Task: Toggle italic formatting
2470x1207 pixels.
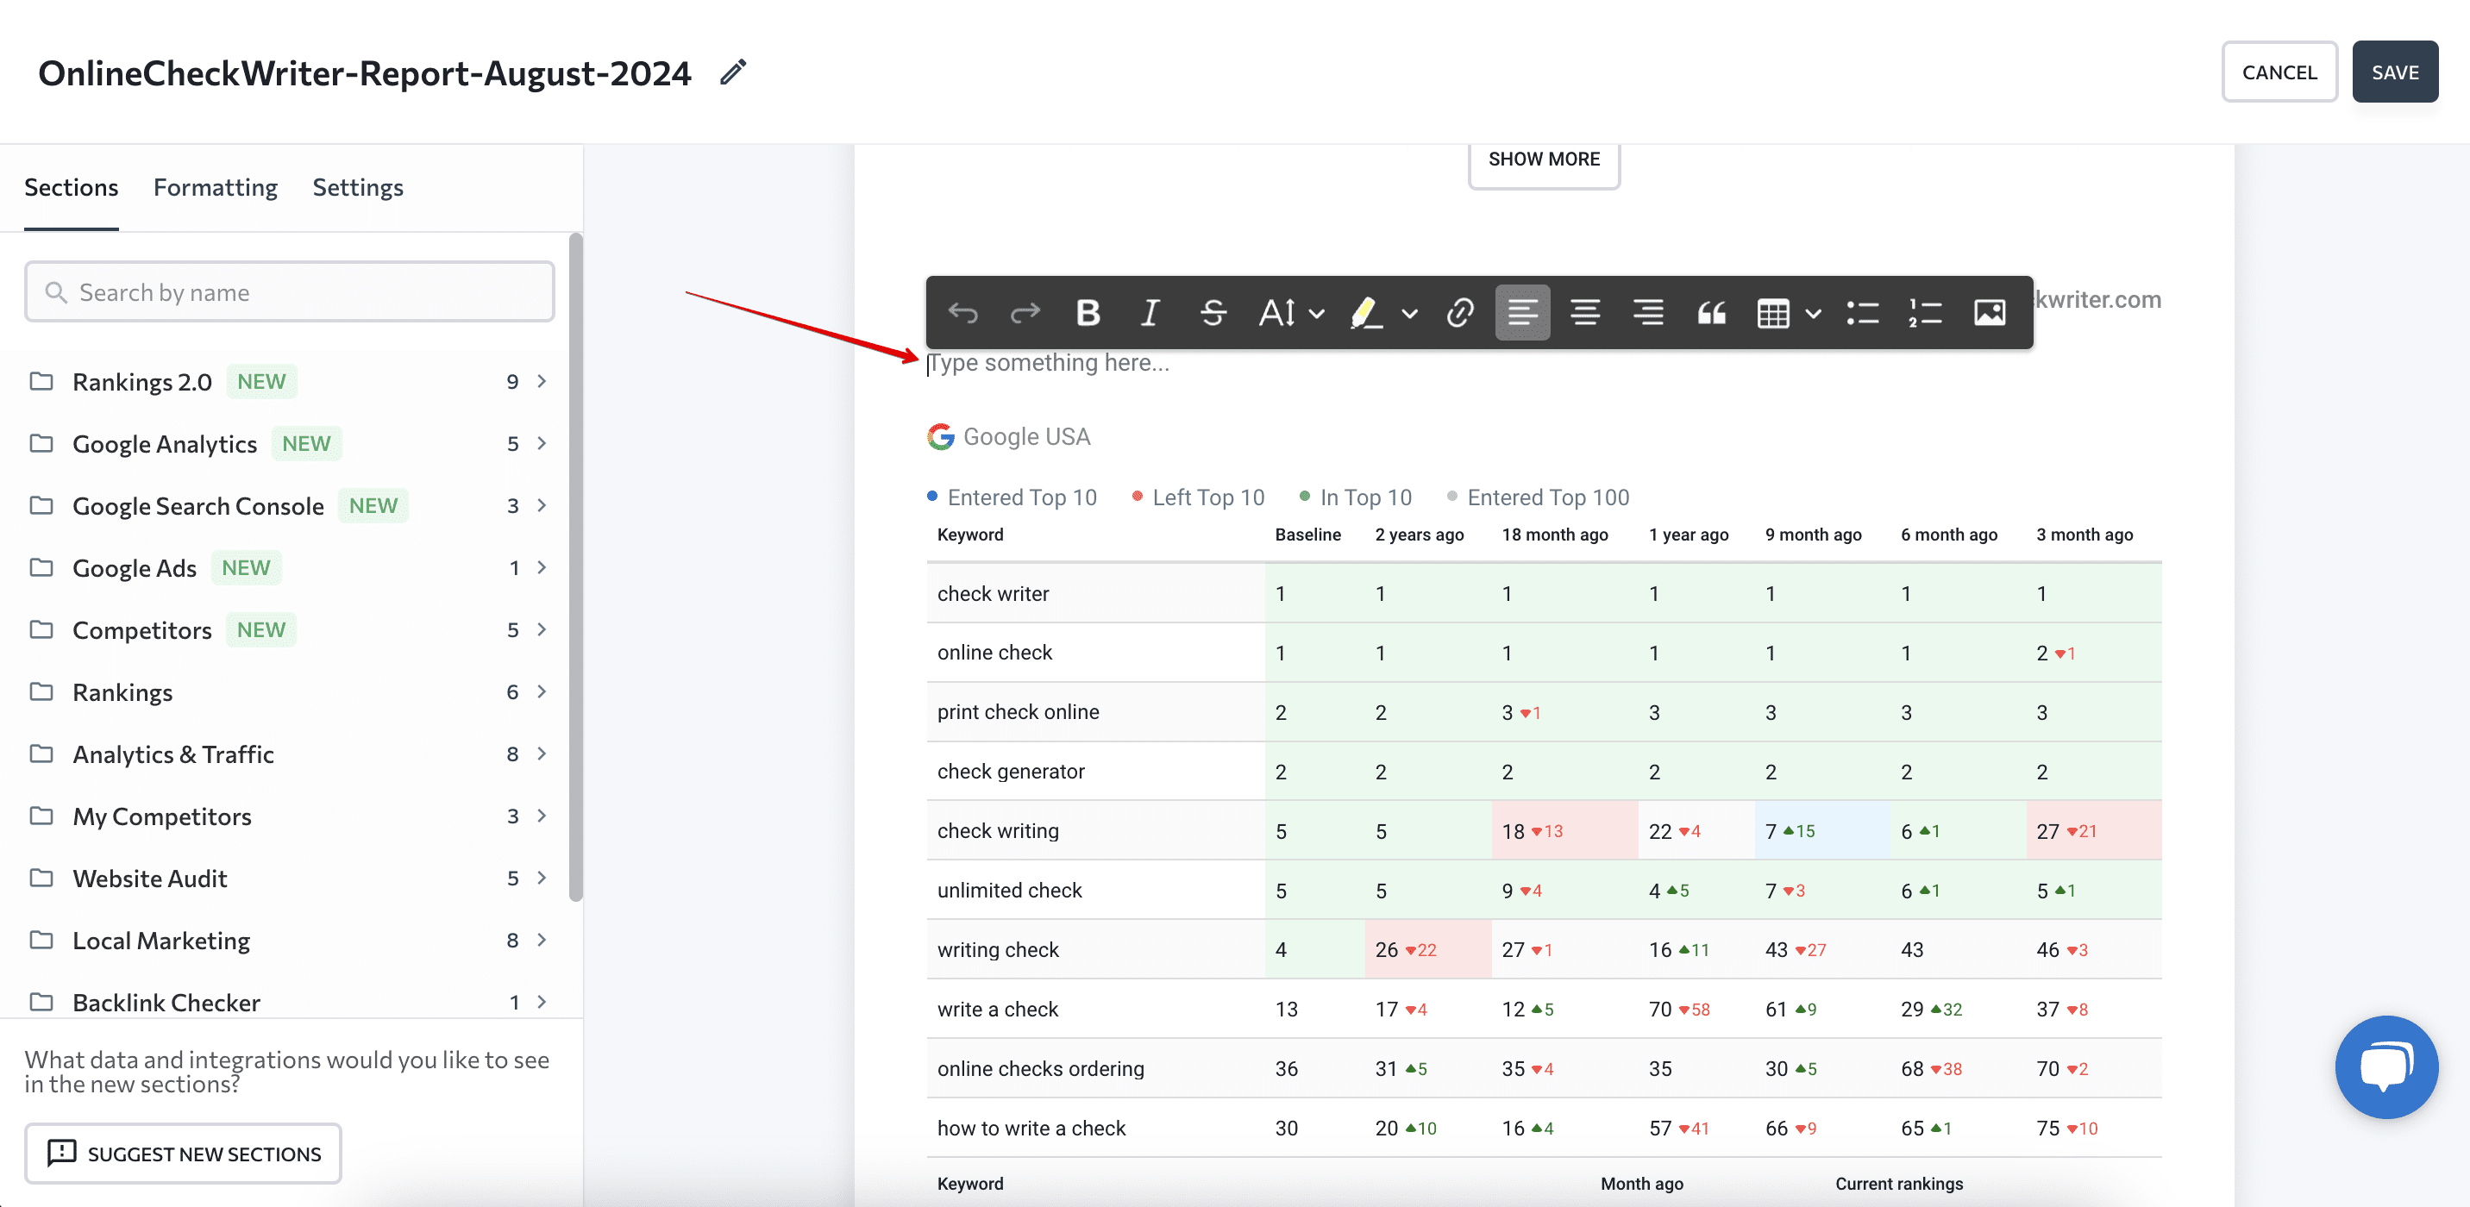Action: pos(1150,313)
